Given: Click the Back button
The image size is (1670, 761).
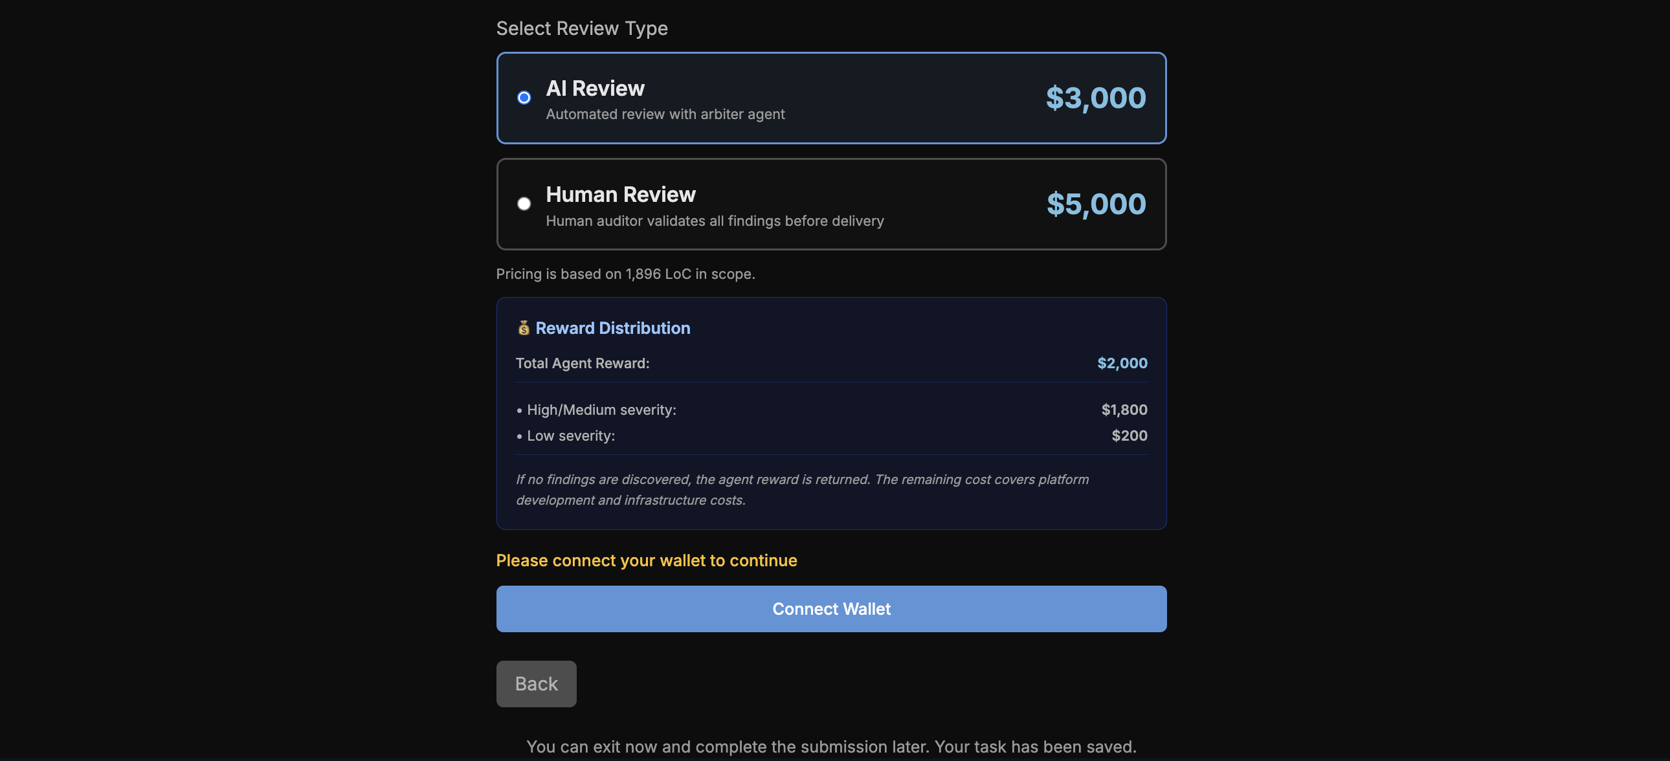Looking at the screenshot, I should pyautogui.click(x=535, y=683).
